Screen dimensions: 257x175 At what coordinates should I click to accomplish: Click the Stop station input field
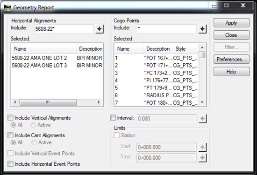coord(166,158)
